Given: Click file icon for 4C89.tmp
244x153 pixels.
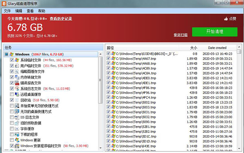Looking at the screenshot, I should coord(113,68).
